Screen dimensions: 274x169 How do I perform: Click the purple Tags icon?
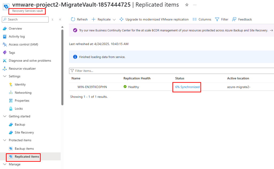[5, 52]
